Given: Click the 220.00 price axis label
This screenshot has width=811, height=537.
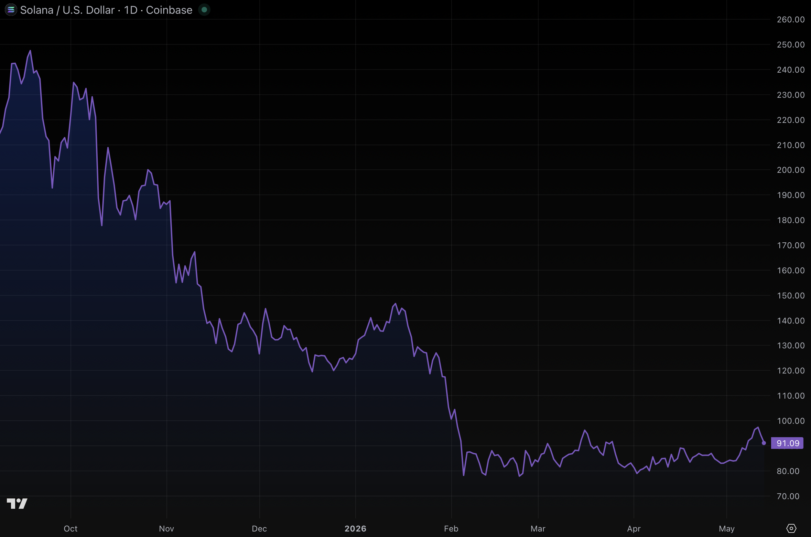Looking at the screenshot, I should [x=791, y=120].
